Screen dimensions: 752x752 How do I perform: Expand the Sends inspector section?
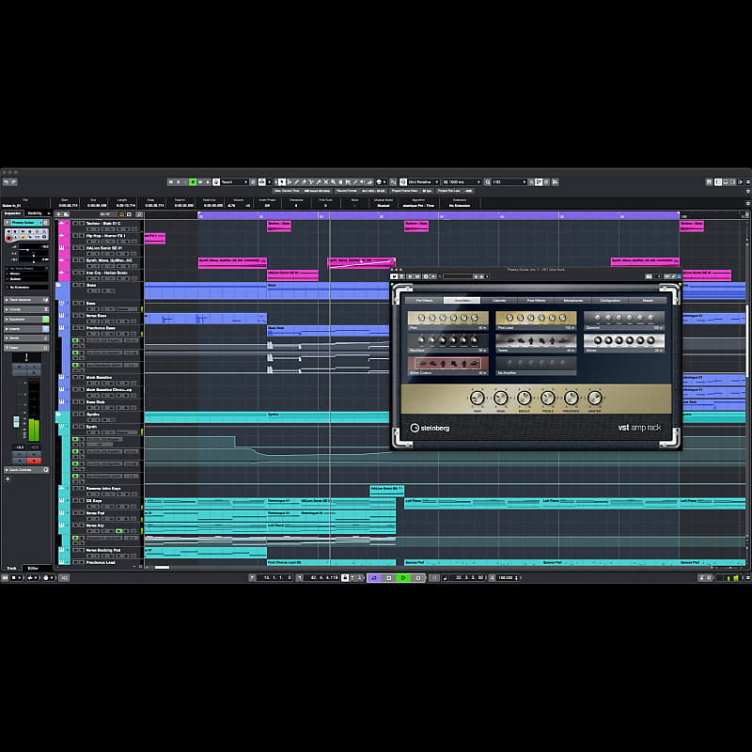(x=26, y=338)
